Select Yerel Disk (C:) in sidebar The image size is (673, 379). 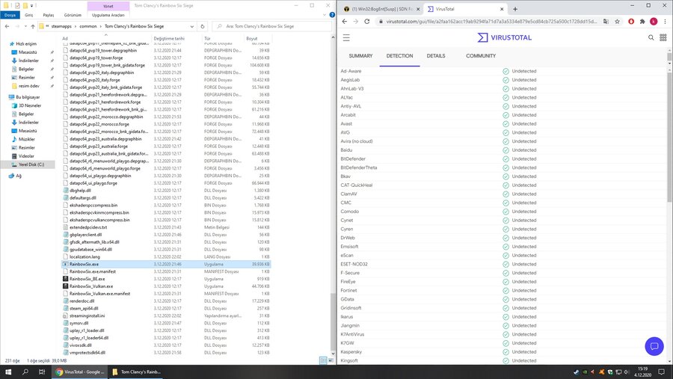[x=31, y=164]
